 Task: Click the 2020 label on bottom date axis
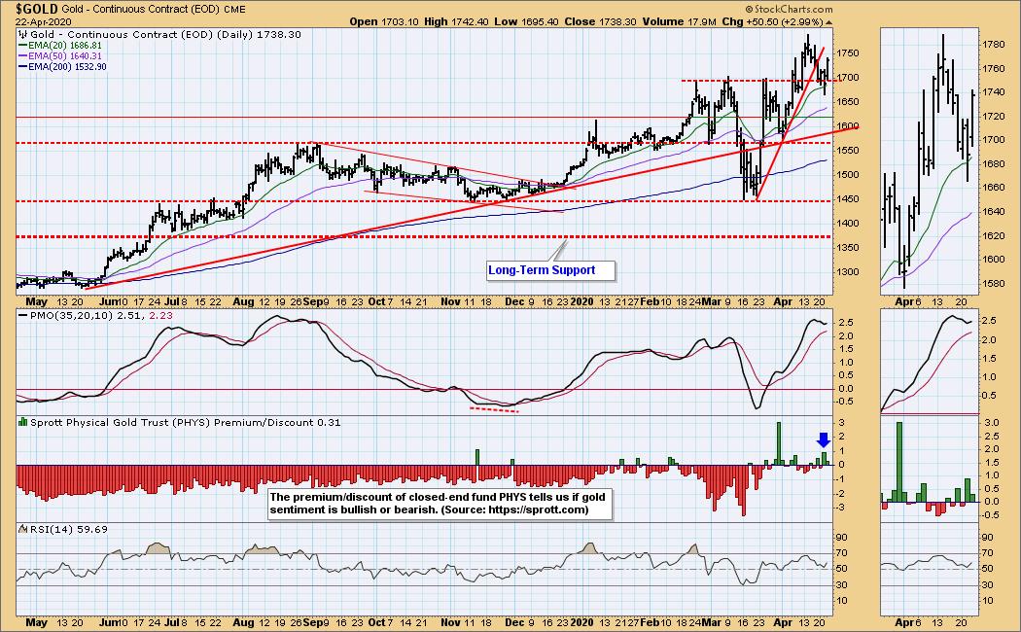coord(581,622)
